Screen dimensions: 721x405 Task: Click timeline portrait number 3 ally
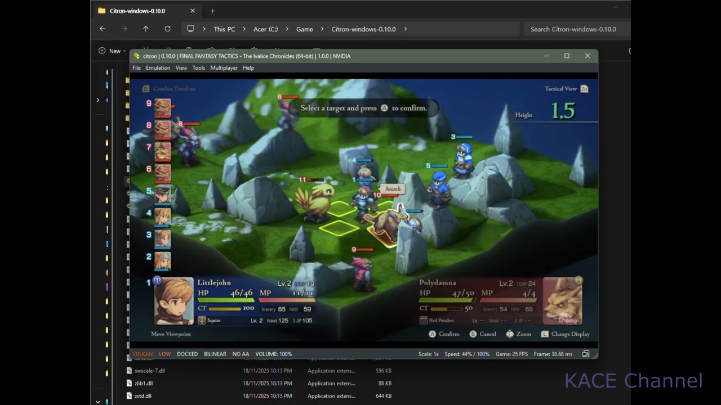(163, 239)
